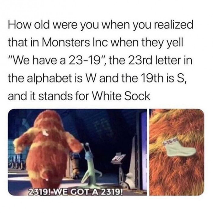Click the "2319! WE GOT A 2319!" caption
The height and width of the screenshot is (213, 213).
[75, 191]
